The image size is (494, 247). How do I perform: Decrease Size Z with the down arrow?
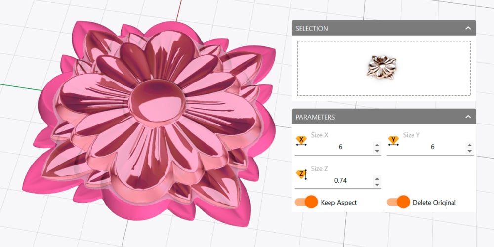(x=377, y=184)
